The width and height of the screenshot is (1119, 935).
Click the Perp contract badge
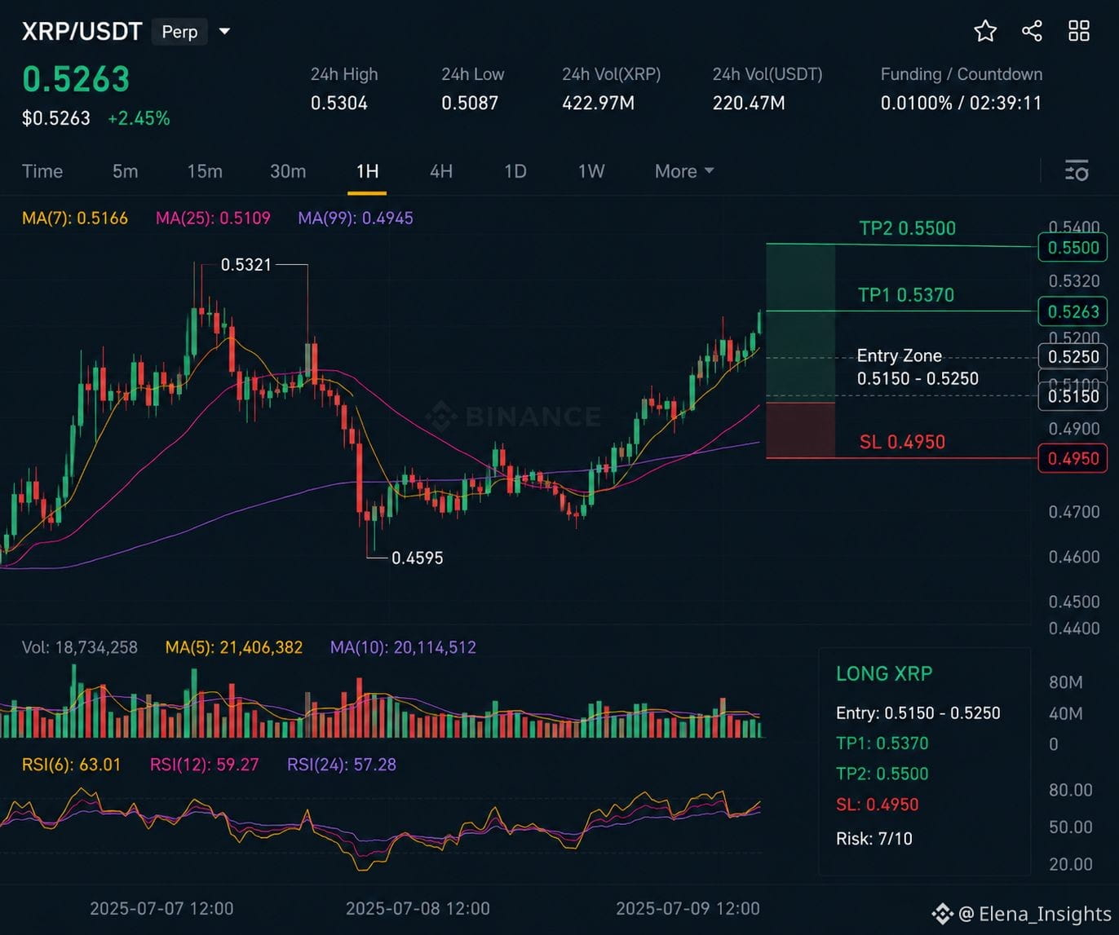point(179,32)
